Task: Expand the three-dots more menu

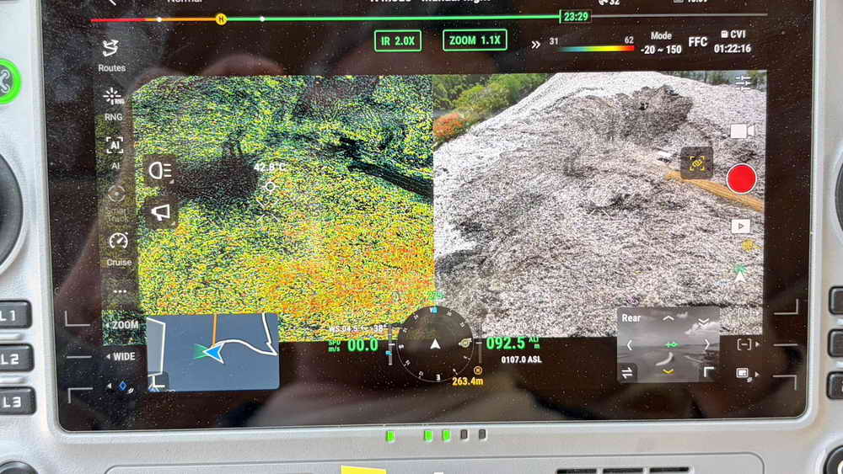Action: pyautogui.click(x=119, y=292)
